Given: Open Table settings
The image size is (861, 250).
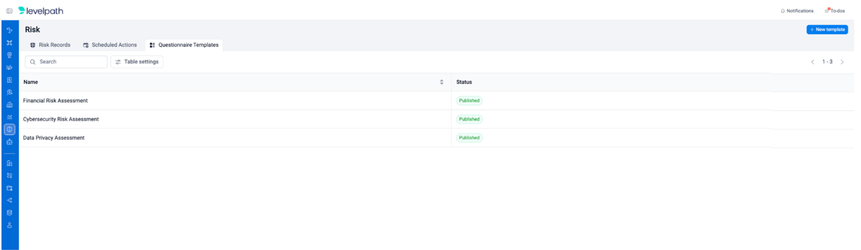Looking at the screenshot, I should point(137,62).
